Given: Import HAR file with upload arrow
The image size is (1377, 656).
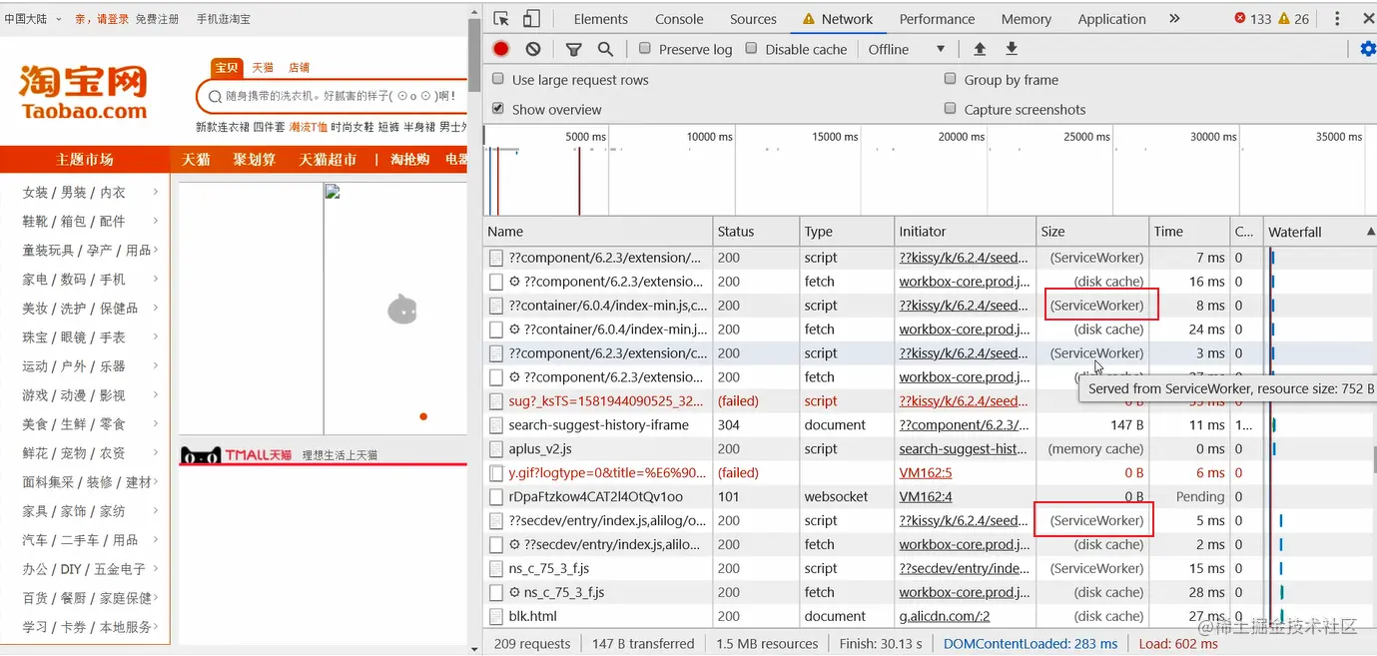Looking at the screenshot, I should pyautogui.click(x=980, y=49).
